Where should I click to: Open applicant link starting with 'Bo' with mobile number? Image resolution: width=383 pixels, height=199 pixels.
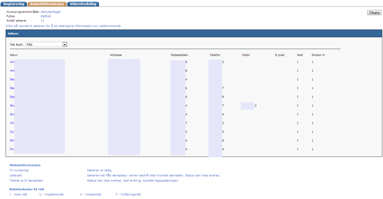pos(12,106)
